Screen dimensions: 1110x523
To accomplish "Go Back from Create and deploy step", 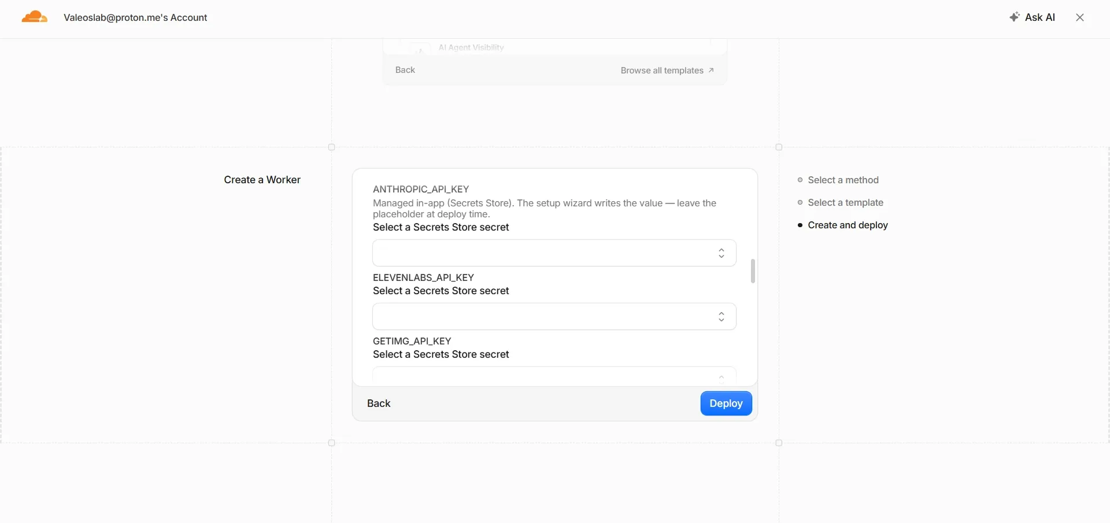I will click(379, 403).
